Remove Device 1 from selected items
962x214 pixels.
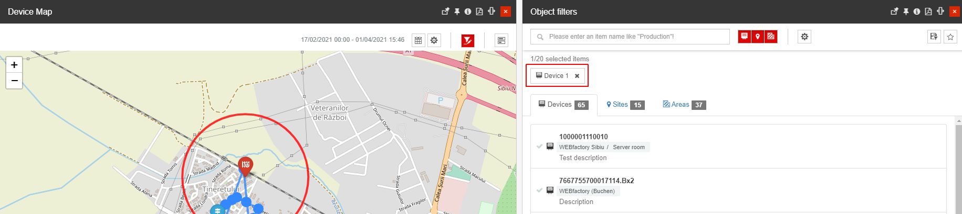click(x=577, y=76)
